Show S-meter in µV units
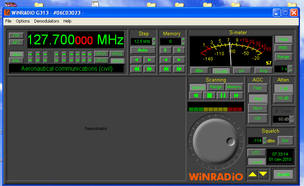This screenshot has width=304, height=186. [x=242, y=71]
